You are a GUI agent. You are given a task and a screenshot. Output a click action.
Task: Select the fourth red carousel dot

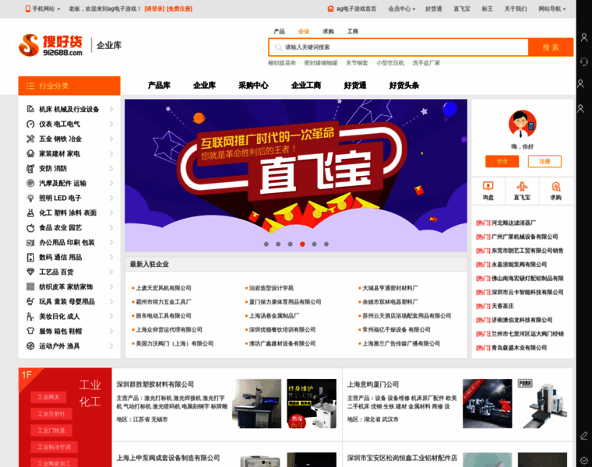point(302,244)
